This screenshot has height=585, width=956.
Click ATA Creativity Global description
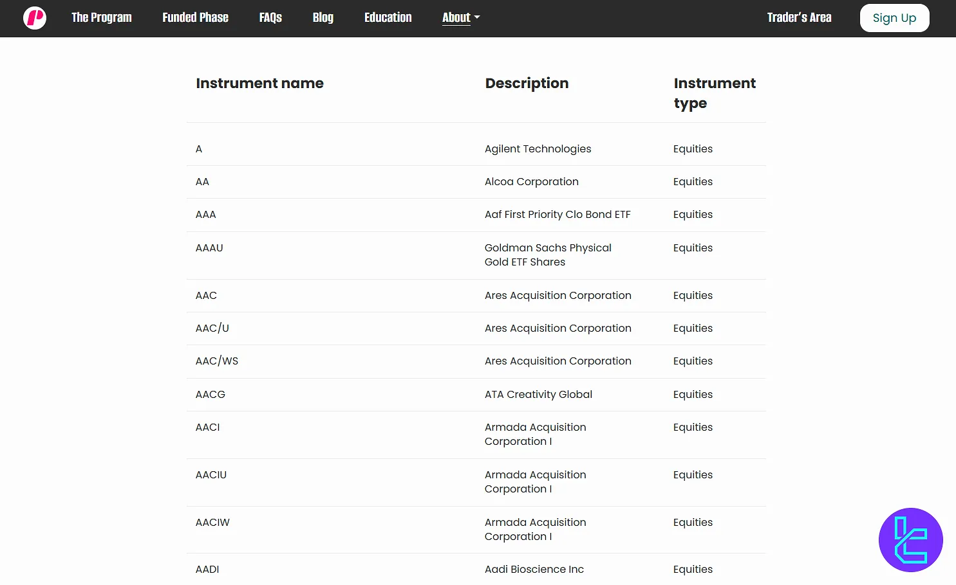[538, 395]
